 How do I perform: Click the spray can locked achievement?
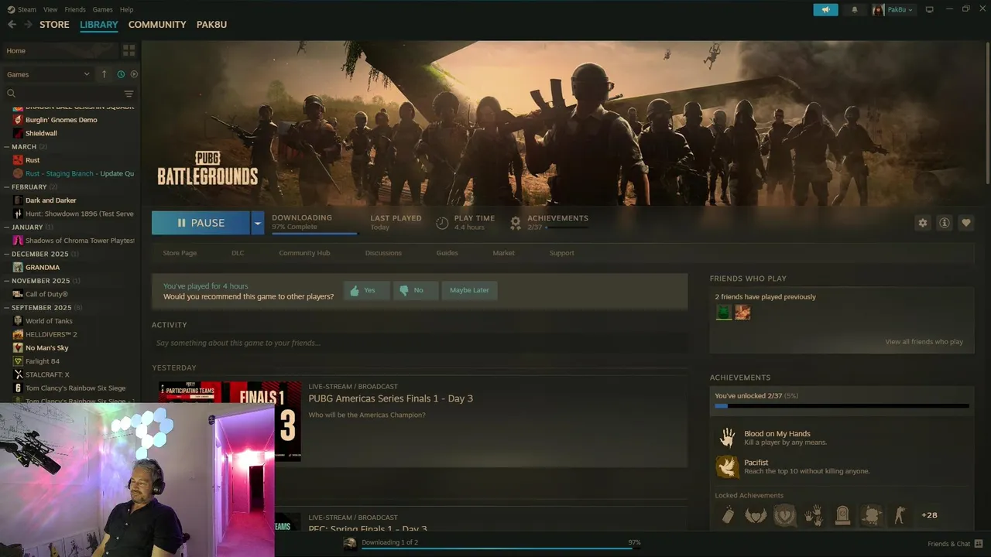coord(727,515)
